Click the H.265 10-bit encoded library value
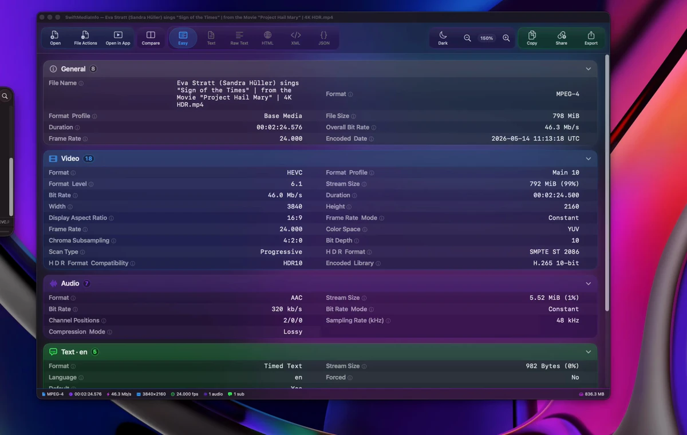The image size is (687, 435). (556, 263)
